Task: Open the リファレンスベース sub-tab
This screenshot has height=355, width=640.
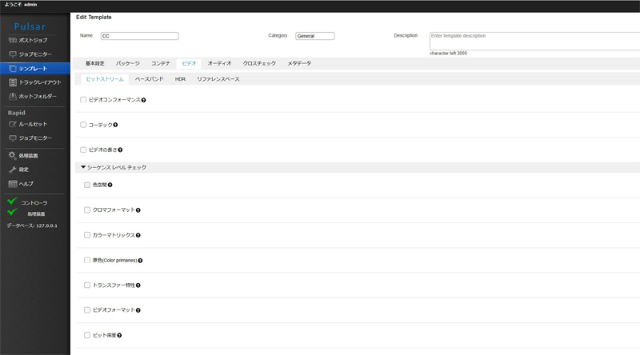Action: coord(218,79)
